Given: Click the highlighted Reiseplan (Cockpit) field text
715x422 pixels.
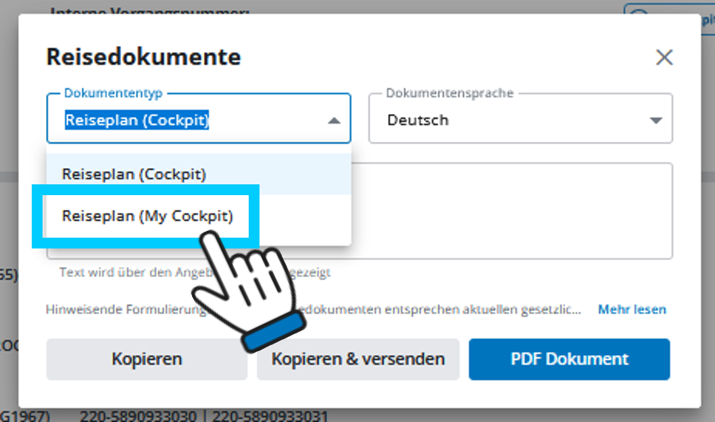Looking at the screenshot, I should 137,121.
